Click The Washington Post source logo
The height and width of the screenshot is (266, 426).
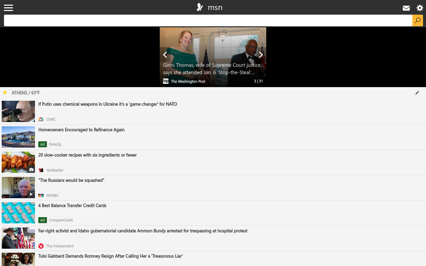(166, 81)
